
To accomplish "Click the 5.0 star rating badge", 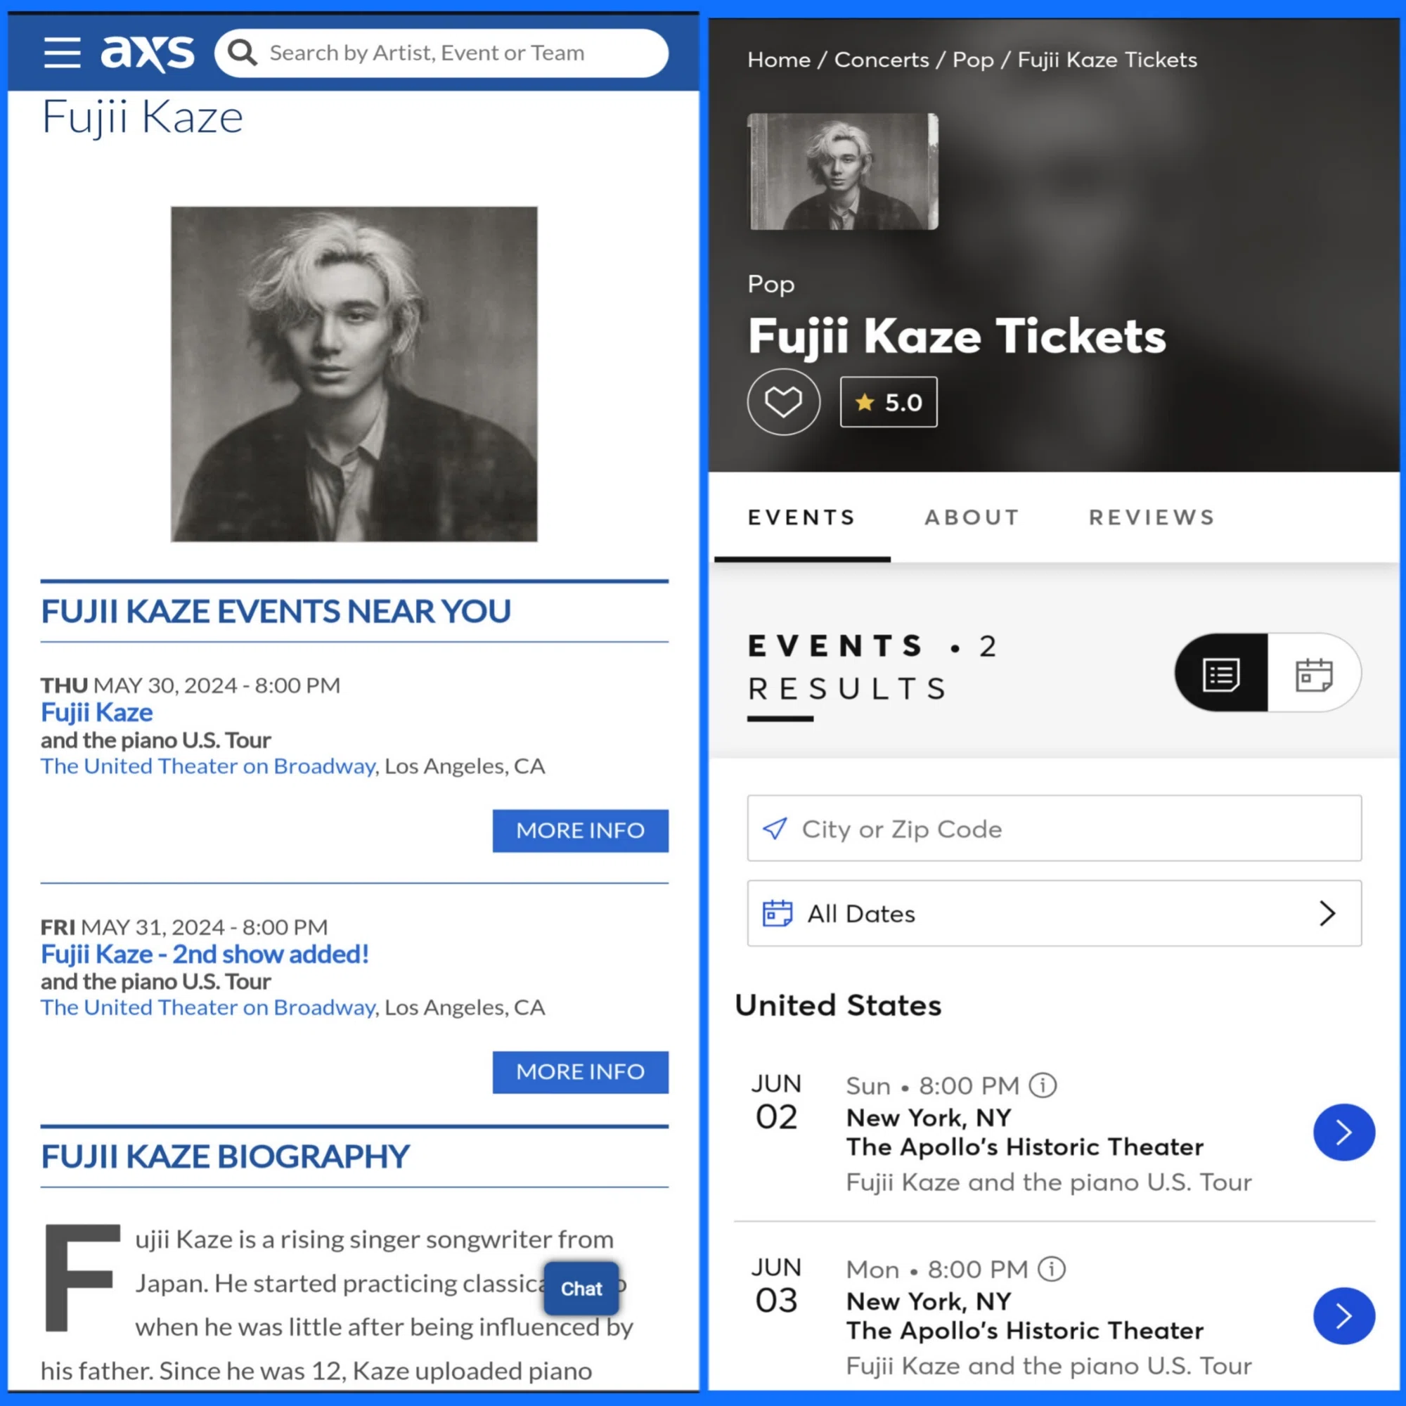I will [888, 401].
